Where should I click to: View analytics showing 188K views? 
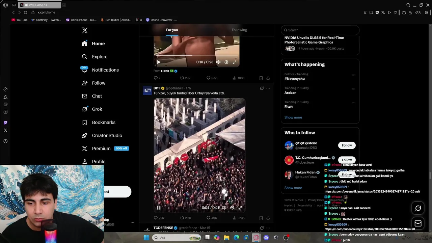tap(239, 78)
